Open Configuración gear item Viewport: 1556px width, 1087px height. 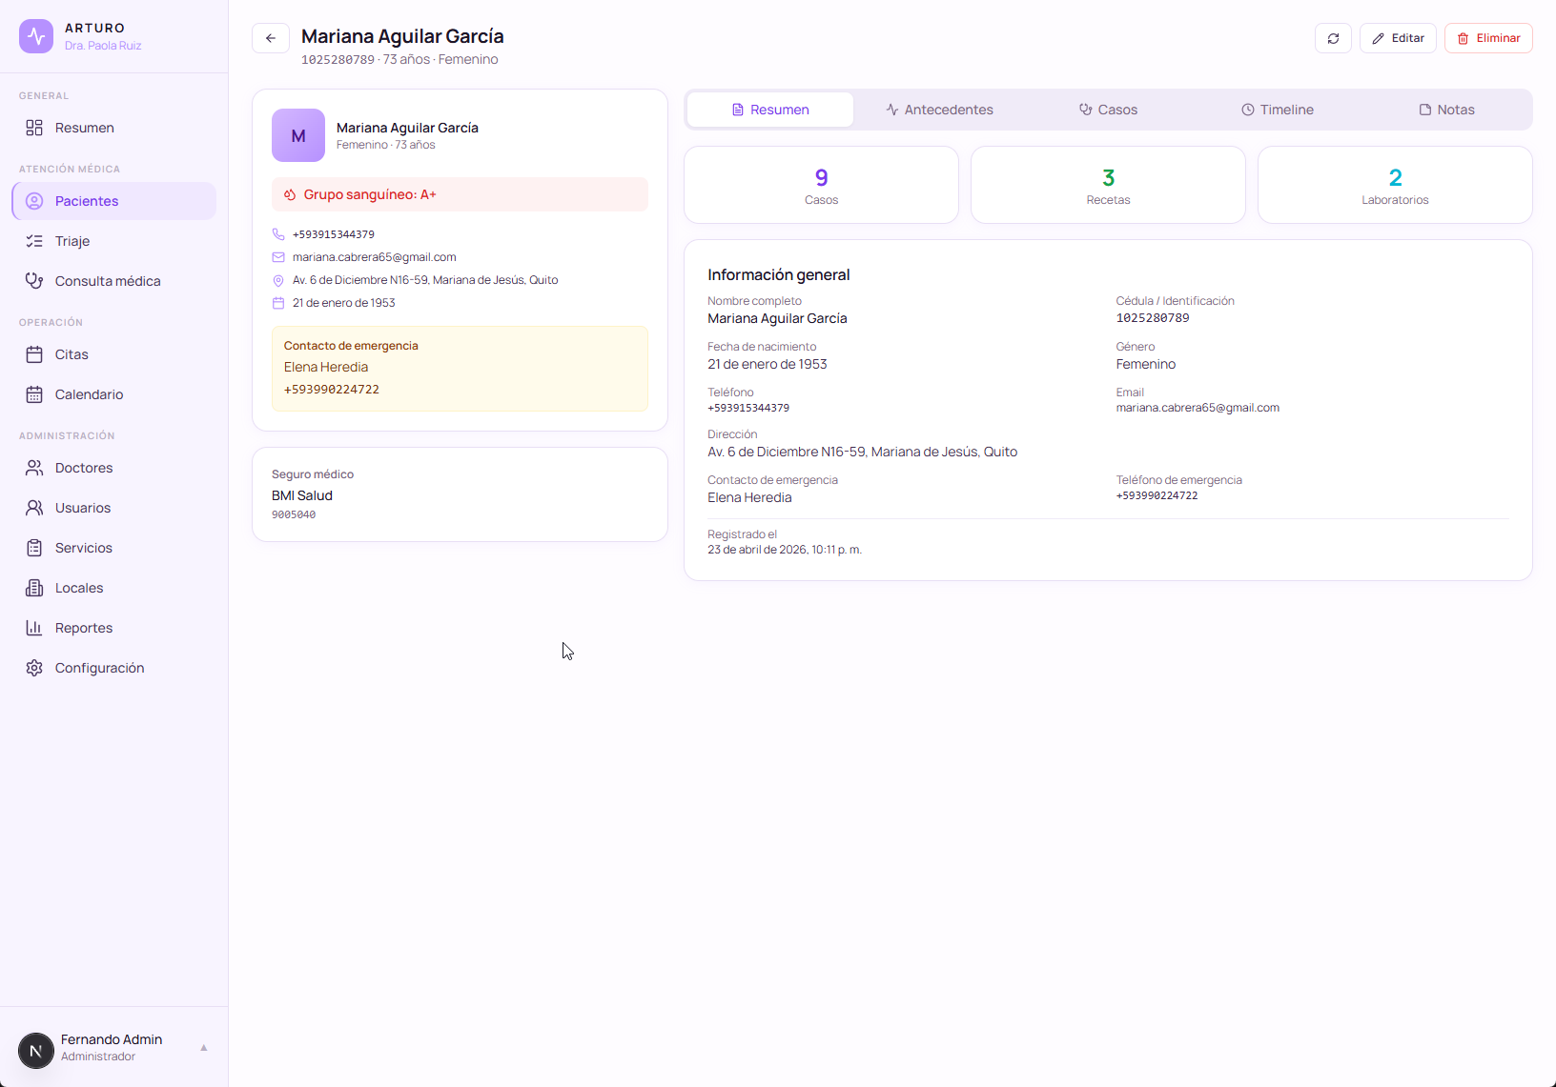tap(99, 668)
